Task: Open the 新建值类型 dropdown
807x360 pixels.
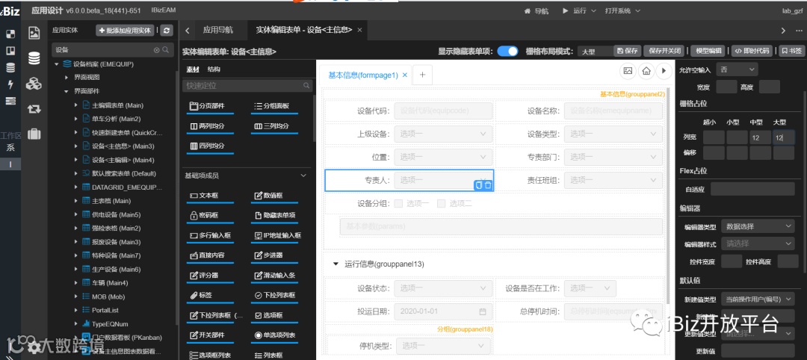Action: coord(758,299)
